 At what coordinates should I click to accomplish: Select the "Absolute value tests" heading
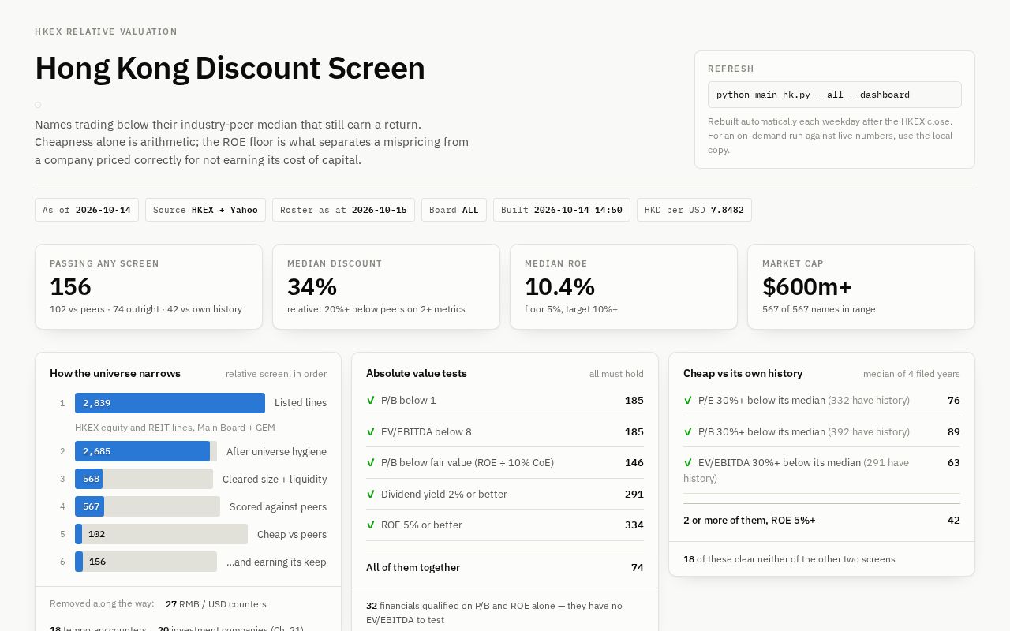(417, 374)
